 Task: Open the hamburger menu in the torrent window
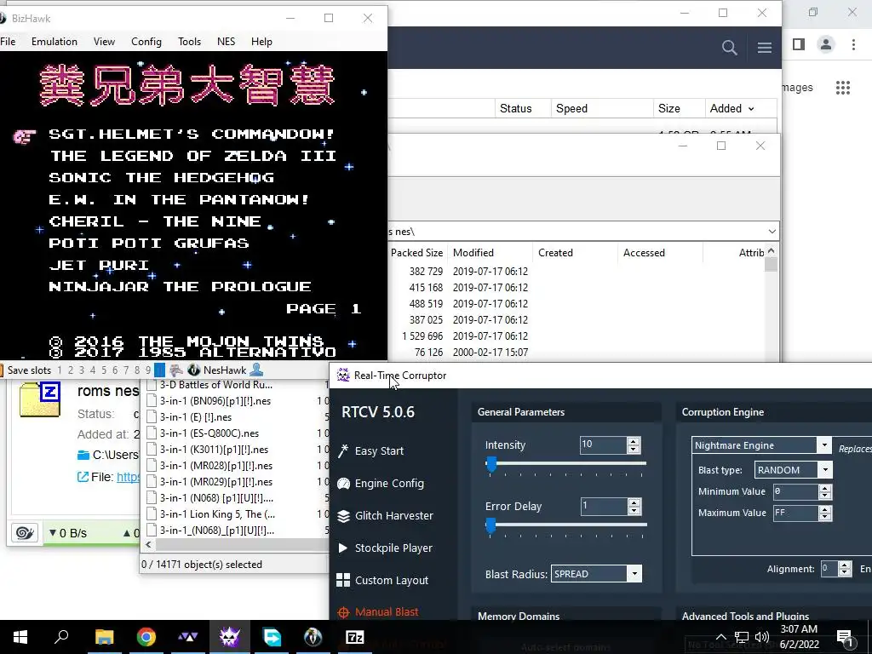[x=764, y=48]
